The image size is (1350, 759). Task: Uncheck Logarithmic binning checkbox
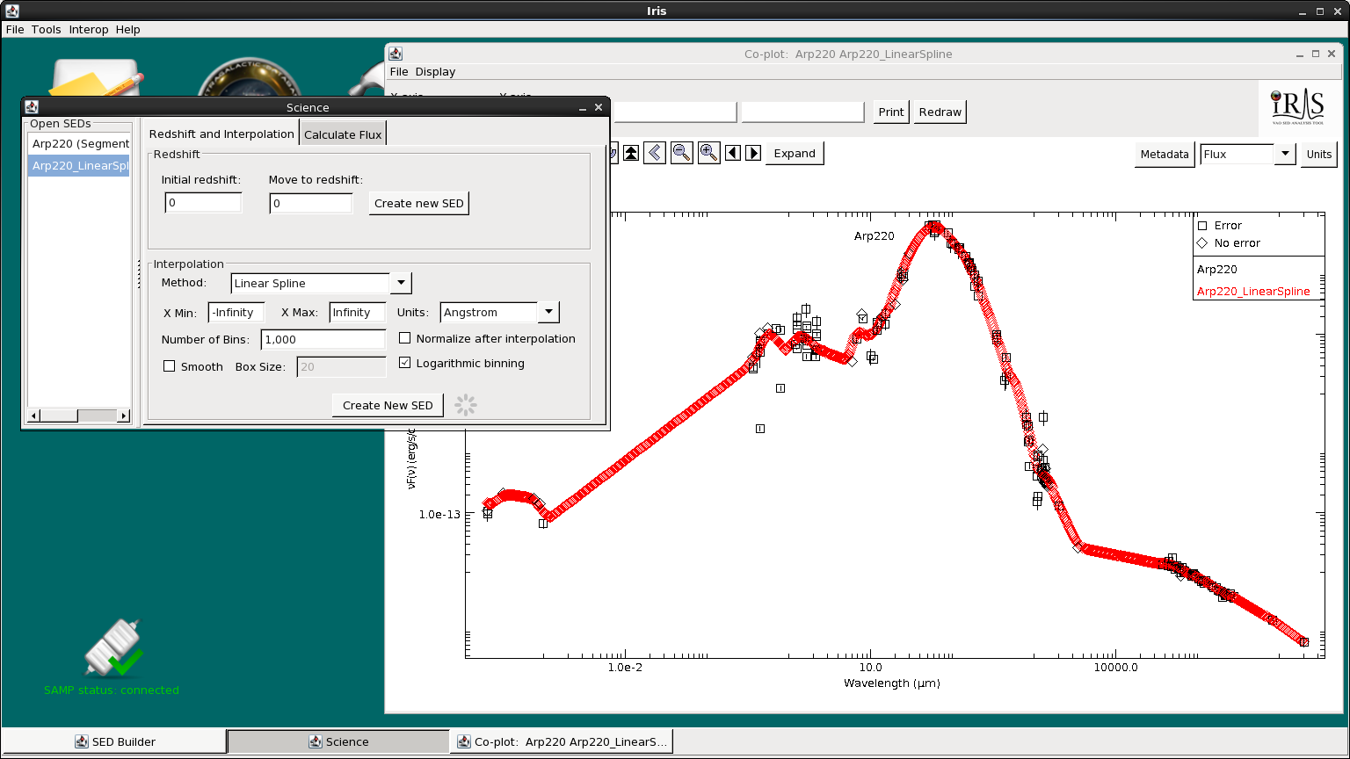(x=405, y=363)
